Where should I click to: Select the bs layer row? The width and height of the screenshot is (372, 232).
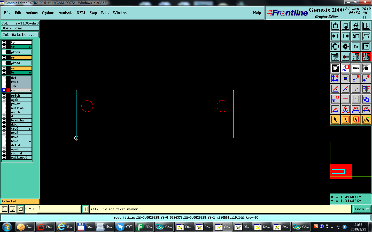pyautogui.click(x=21, y=72)
